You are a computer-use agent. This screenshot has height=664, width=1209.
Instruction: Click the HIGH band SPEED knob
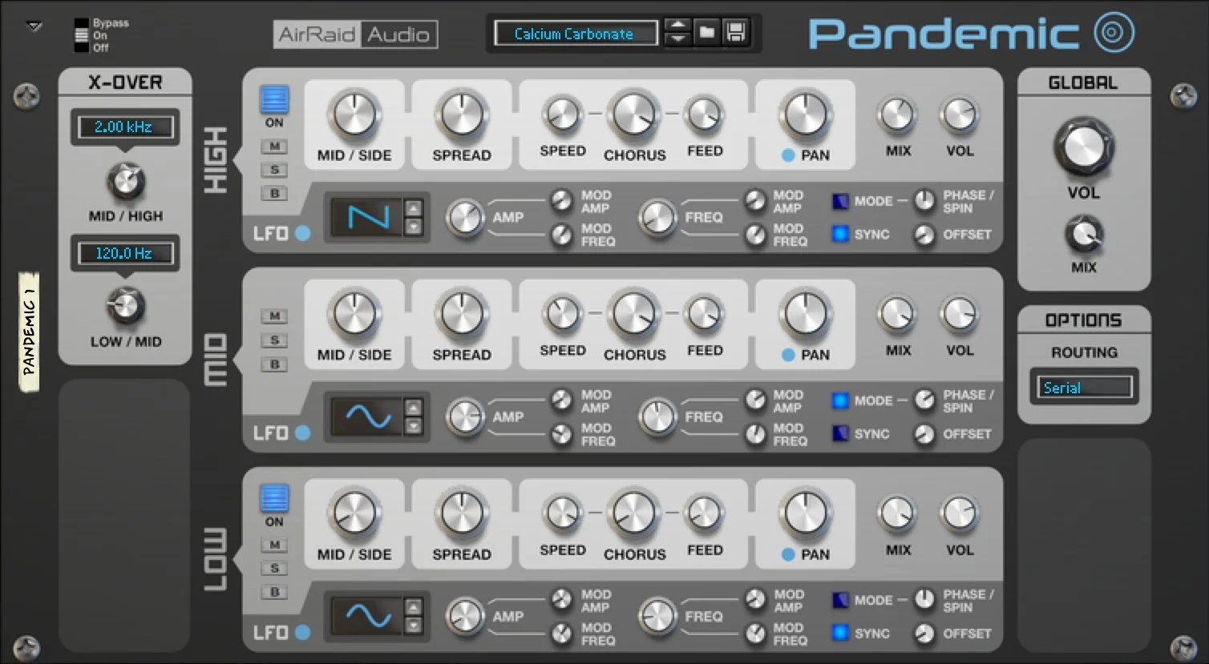pos(562,115)
